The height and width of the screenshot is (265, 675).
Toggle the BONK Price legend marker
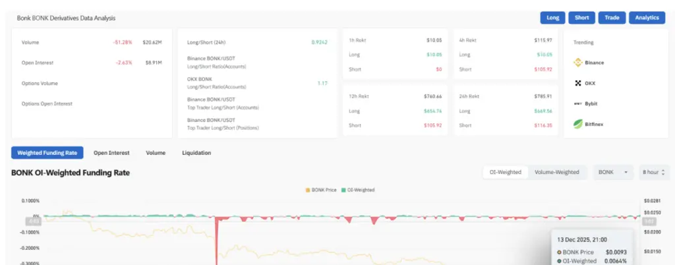click(x=308, y=190)
